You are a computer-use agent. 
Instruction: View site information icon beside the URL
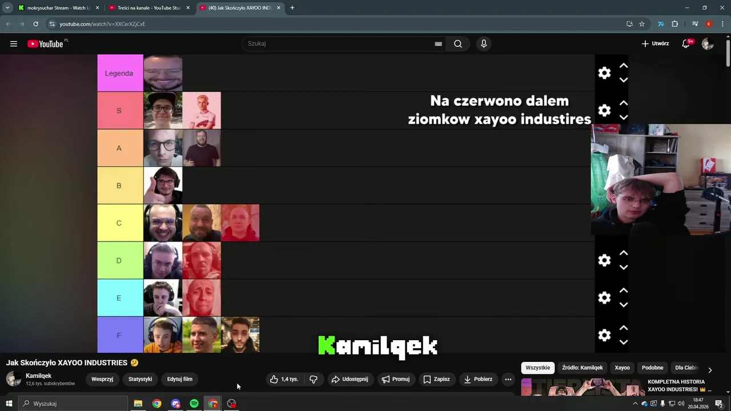tap(52, 24)
